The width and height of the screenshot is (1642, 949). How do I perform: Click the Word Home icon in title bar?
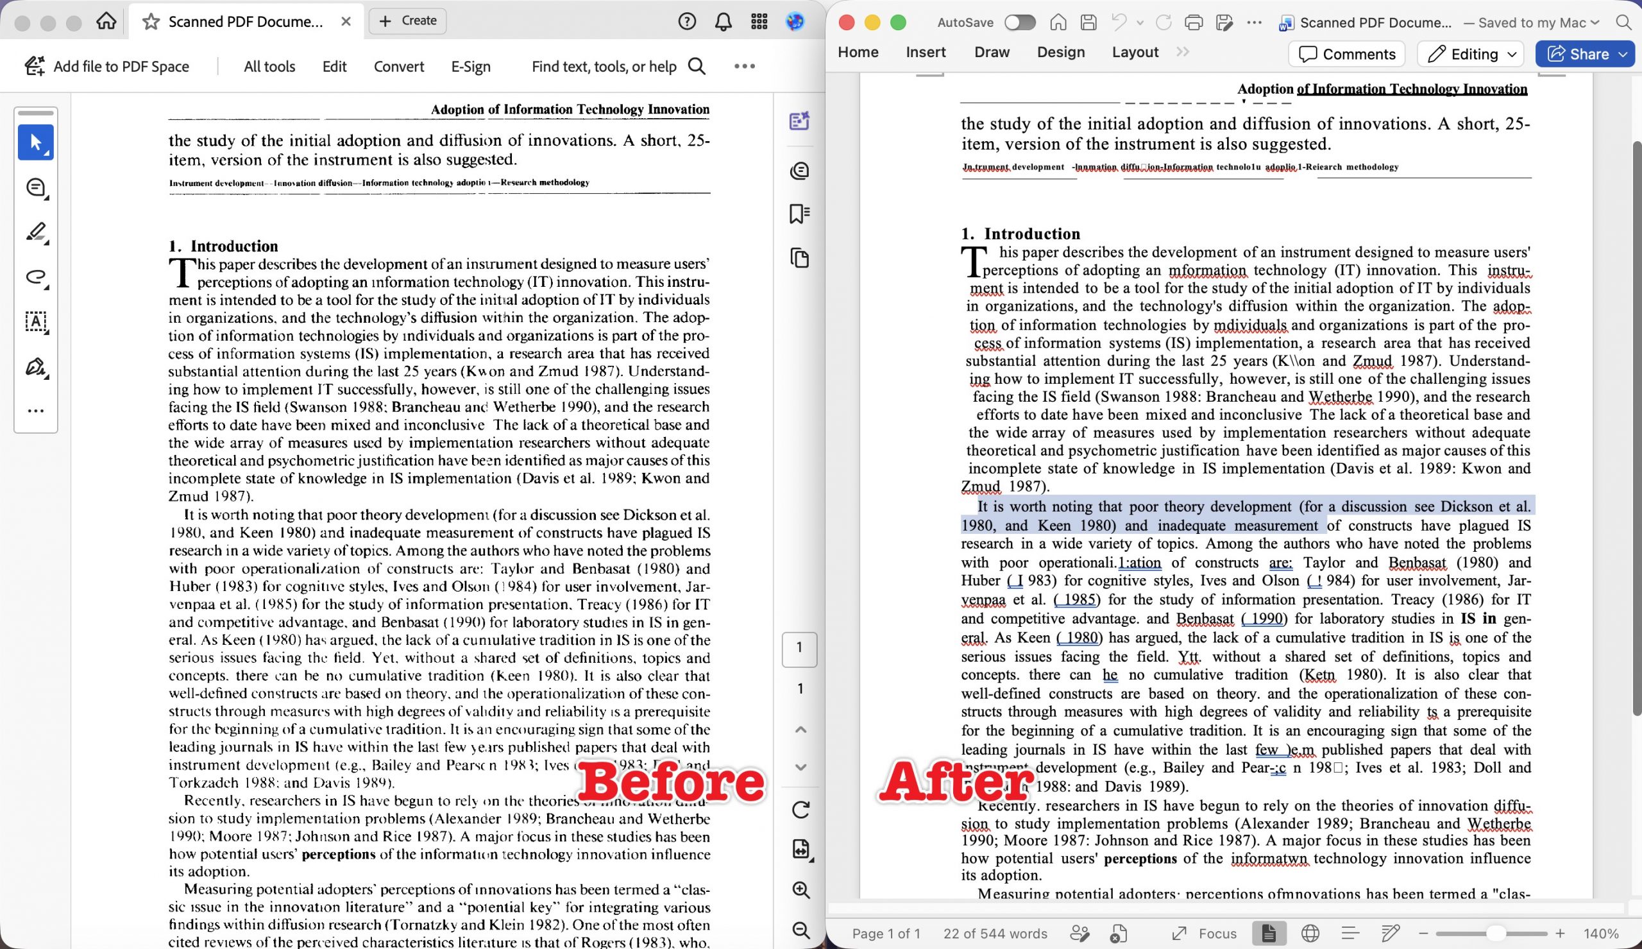click(x=1058, y=22)
